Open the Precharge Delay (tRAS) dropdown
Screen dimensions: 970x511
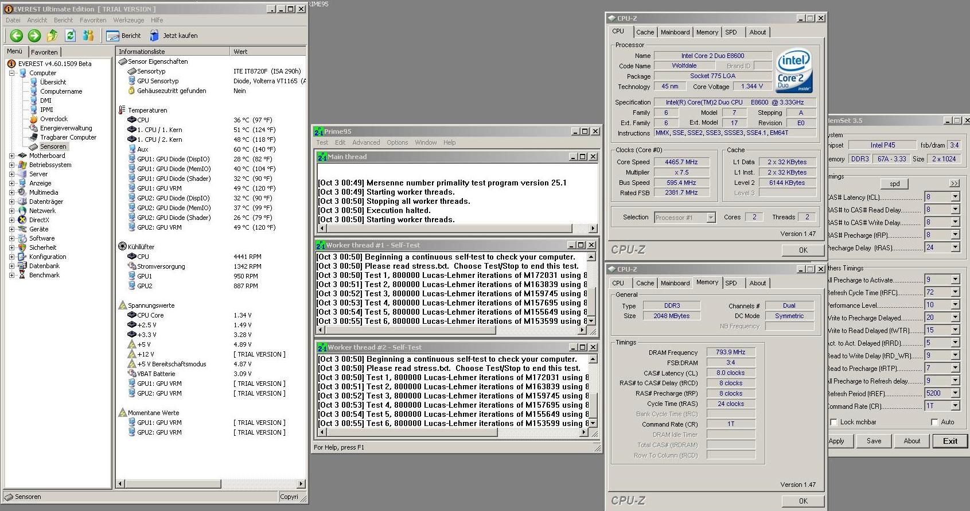click(x=955, y=247)
